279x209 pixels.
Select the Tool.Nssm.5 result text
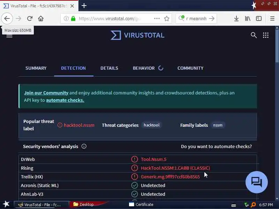pyautogui.click(x=153, y=159)
